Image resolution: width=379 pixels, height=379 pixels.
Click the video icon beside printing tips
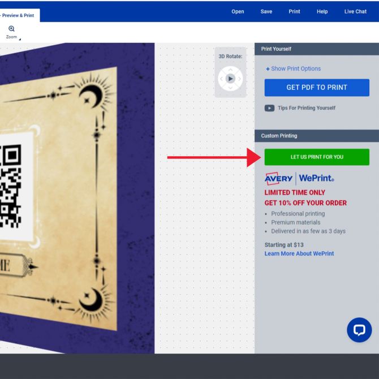pos(269,108)
